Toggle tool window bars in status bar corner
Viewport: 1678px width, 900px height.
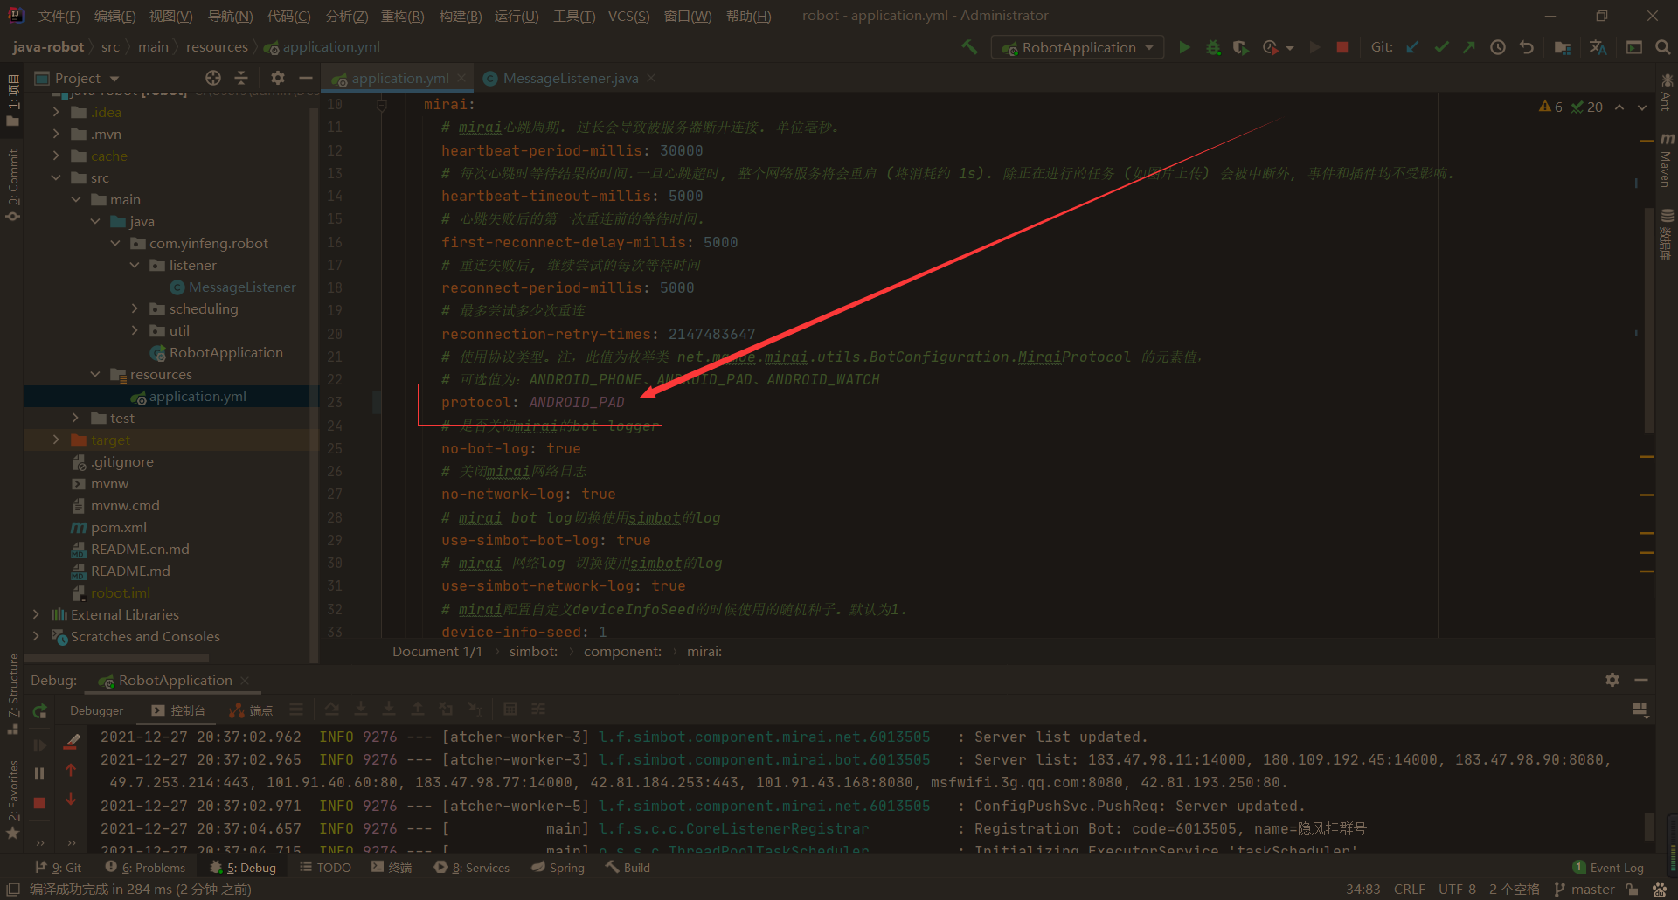tap(13, 889)
